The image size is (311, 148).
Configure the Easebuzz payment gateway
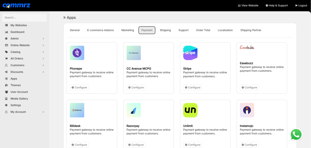tap(249, 88)
